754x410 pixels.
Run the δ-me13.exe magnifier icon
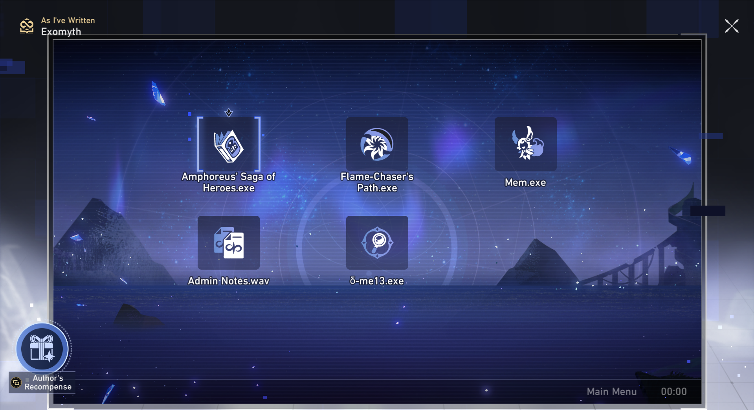(377, 243)
